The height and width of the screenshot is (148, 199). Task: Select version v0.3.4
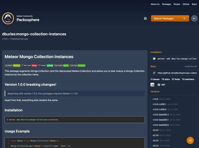(x=156, y=146)
